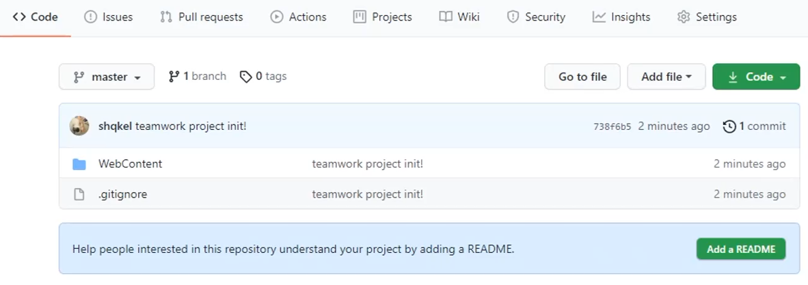Image resolution: width=808 pixels, height=285 pixels.
Task: Click the Projects board icon
Action: click(x=359, y=17)
